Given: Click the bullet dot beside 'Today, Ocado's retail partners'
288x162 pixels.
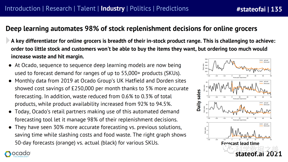Looking at the screenshot, I should coord(10,112).
